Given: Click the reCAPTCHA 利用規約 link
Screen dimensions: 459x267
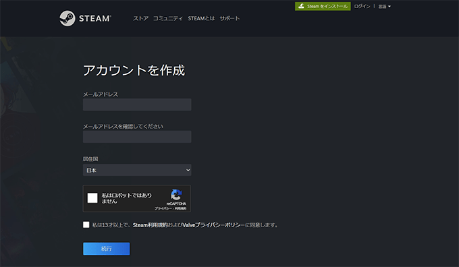Looking at the screenshot, I should (181, 208).
